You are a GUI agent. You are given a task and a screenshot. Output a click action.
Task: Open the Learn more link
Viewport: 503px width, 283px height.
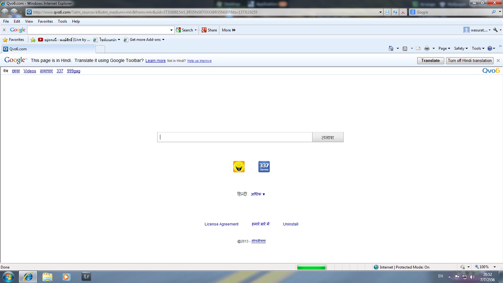[155, 61]
